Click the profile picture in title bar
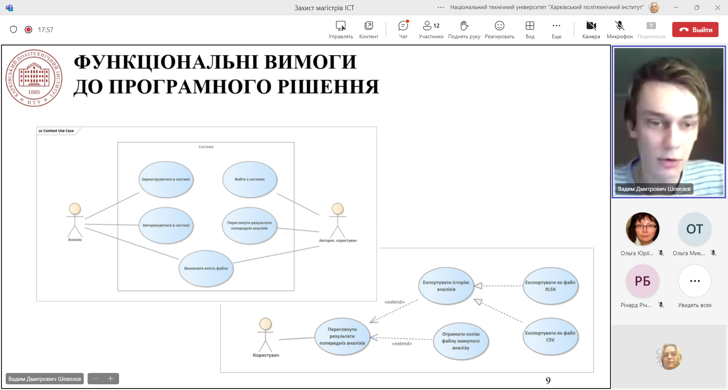 coord(654,8)
